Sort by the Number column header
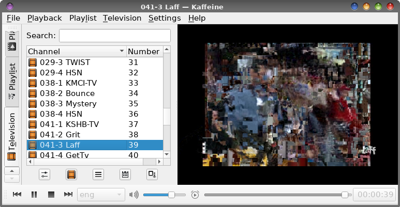The image size is (400, 207). (x=144, y=52)
